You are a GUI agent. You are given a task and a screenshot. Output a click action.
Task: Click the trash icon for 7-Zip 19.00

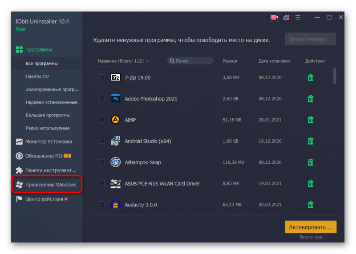click(x=311, y=77)
